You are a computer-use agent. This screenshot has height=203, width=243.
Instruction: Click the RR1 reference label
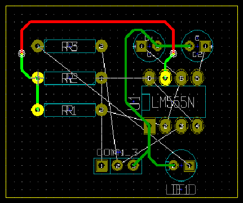pos(69,111)
